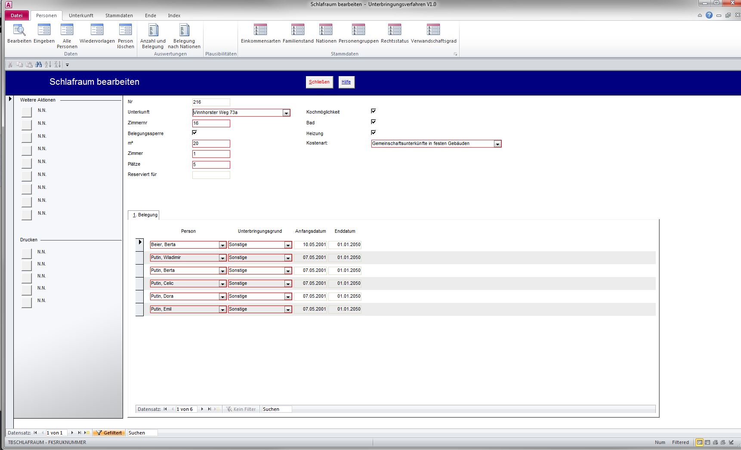Click the Reserviert für input field
741x450 pixels.
(x=211, y=175)
